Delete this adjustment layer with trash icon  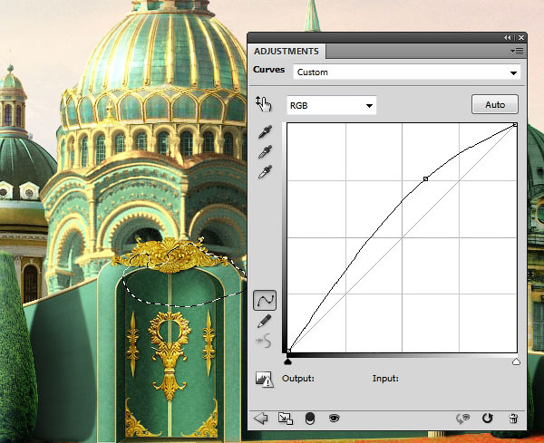coord(513,419)
